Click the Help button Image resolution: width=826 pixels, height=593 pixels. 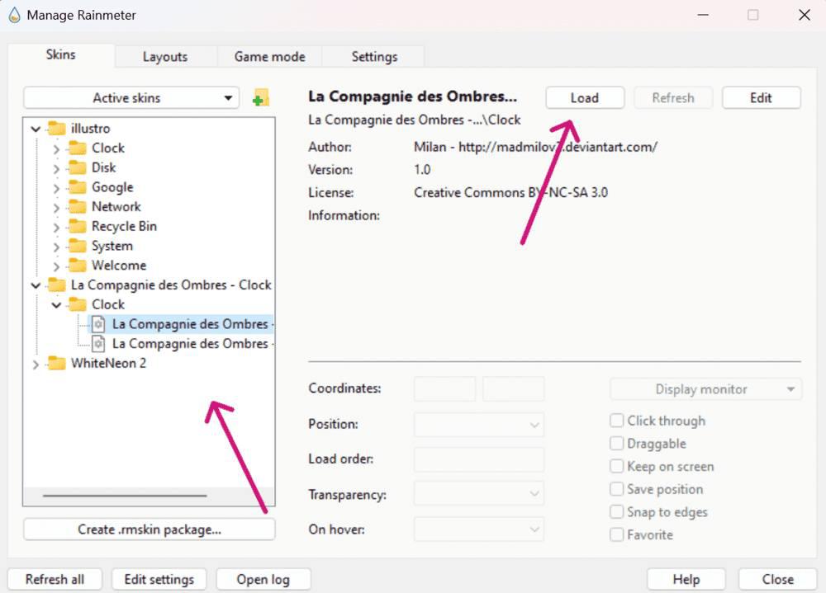coord(686,579)
